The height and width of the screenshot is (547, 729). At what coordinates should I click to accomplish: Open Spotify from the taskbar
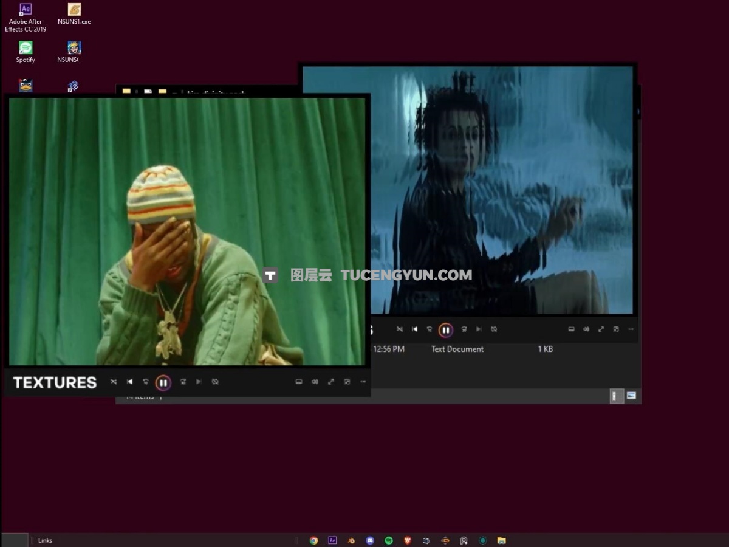click(x=389, y=540)
